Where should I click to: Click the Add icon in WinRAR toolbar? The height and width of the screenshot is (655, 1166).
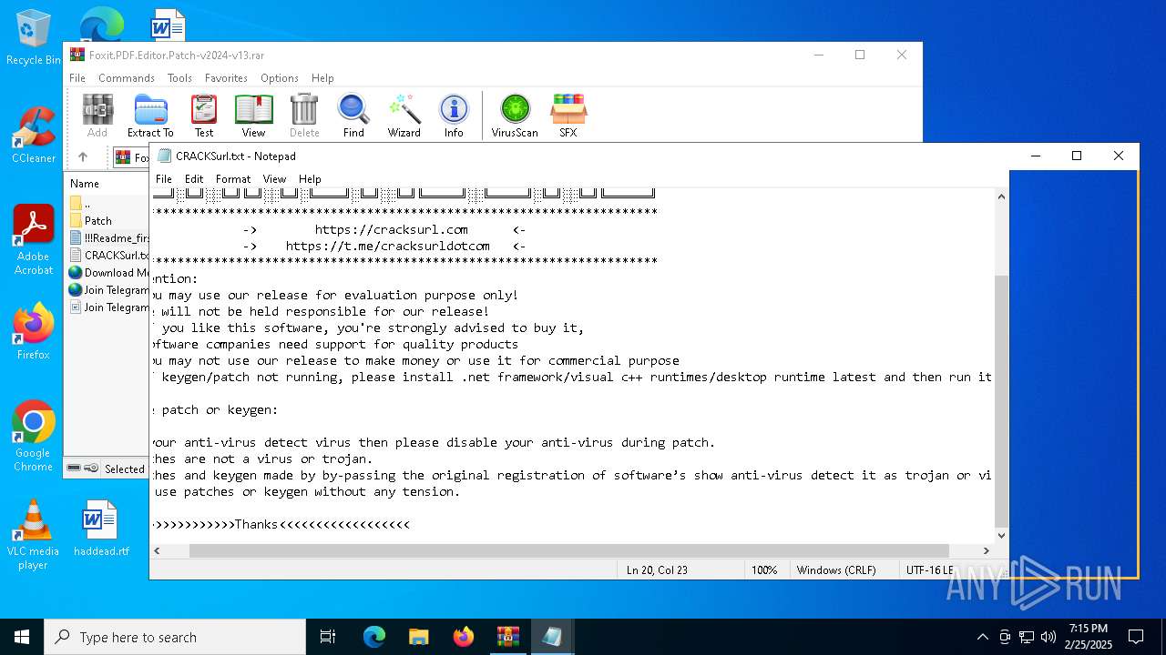point(97,116)
